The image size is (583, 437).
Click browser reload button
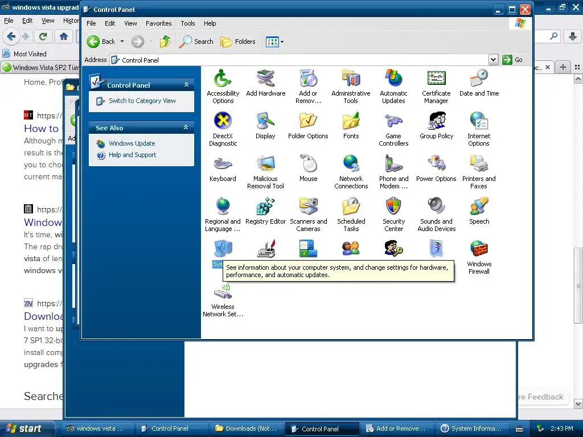point(43,36)
